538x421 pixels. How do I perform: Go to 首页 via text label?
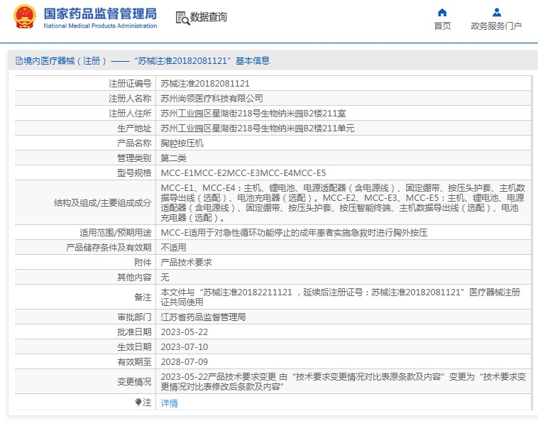(442, 26)
